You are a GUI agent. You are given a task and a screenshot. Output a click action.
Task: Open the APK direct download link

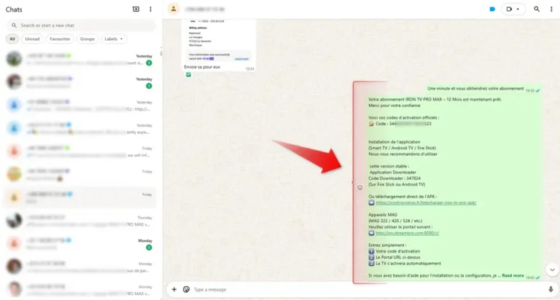tap(426, 203)
